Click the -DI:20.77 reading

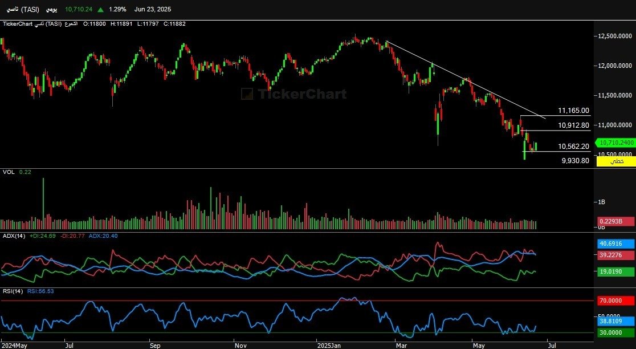point(72,236)
